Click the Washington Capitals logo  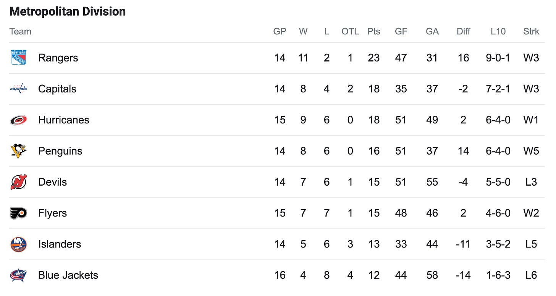pos(18,89)
